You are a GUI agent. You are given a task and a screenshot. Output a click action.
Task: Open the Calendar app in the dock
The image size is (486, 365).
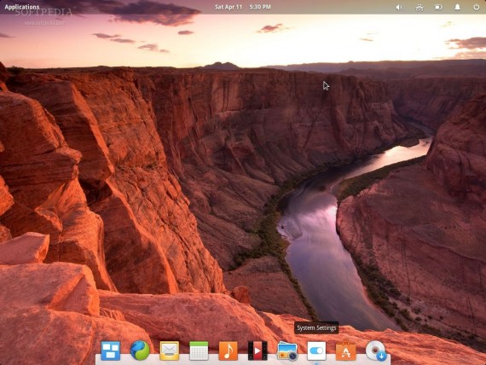199,351
